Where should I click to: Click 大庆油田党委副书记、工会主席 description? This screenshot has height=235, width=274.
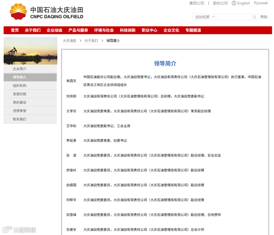pos(107,126)
